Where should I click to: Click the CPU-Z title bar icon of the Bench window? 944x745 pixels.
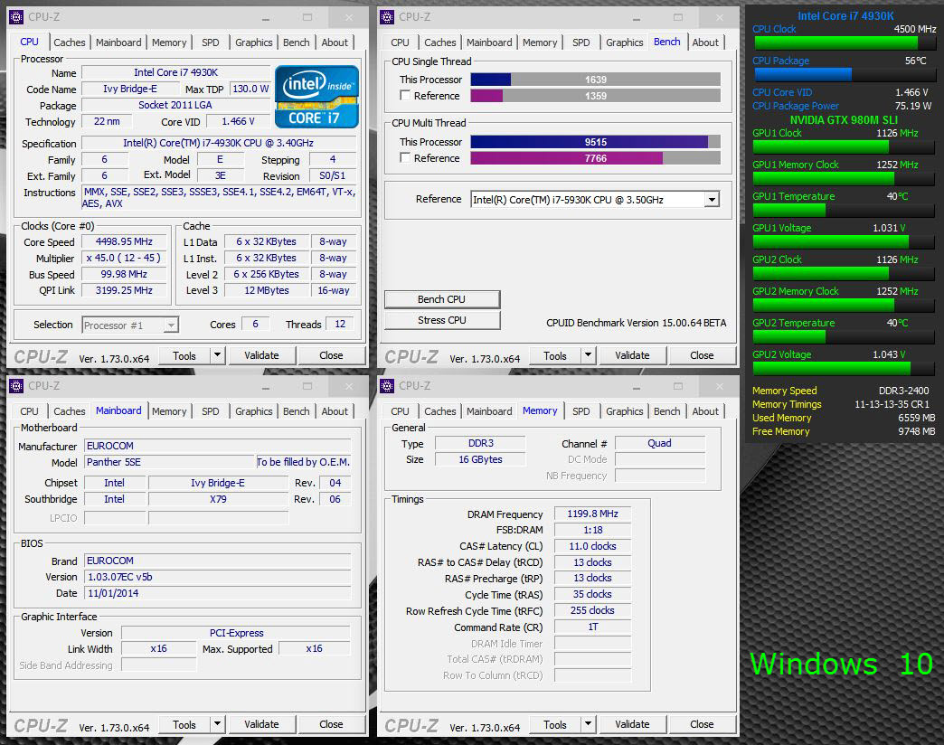pos(387,17)
